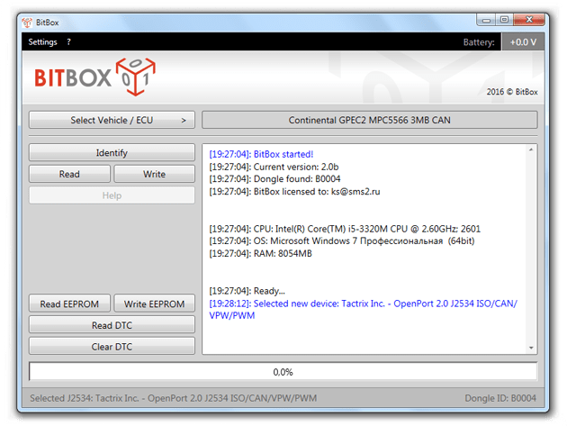Click the BitBox title bar app icon
567x426 pixels.
click(27, 23)
